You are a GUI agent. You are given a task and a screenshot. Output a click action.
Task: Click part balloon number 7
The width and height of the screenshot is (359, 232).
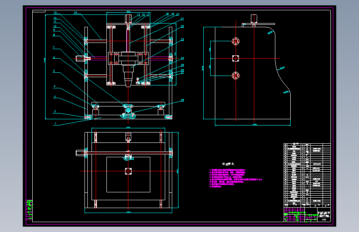[54, 47]
